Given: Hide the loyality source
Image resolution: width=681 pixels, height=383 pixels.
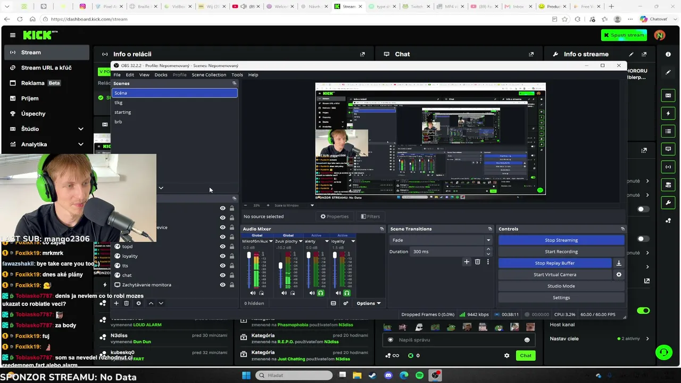Looking at the screenshot, I should click(222, 256).
